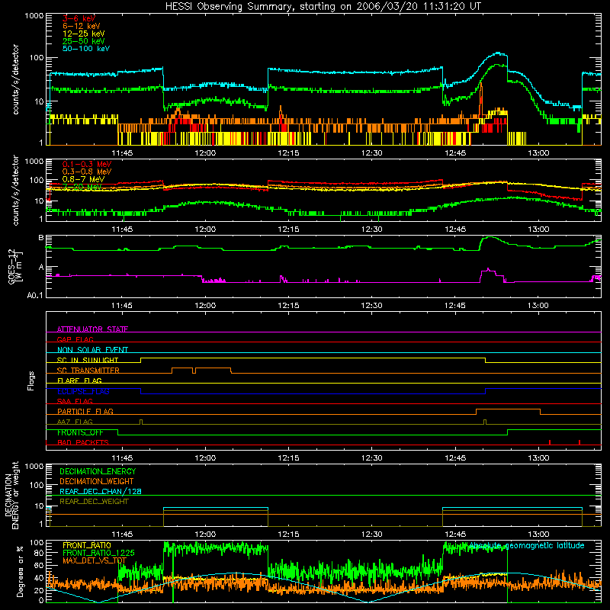Select the olive A47_FLAG label
The width and height of the screenshot is (610, 610).
(75, 422)
